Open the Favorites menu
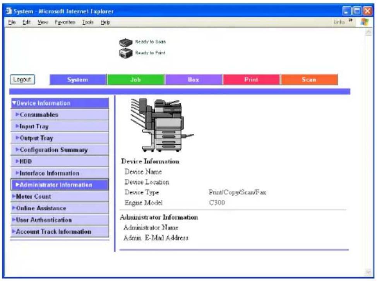Viewport: 377px width, 281px height. tap(65, 22)
